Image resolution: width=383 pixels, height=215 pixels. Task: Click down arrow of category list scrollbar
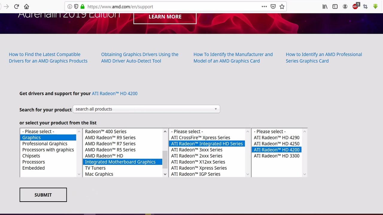pos(79,174)
